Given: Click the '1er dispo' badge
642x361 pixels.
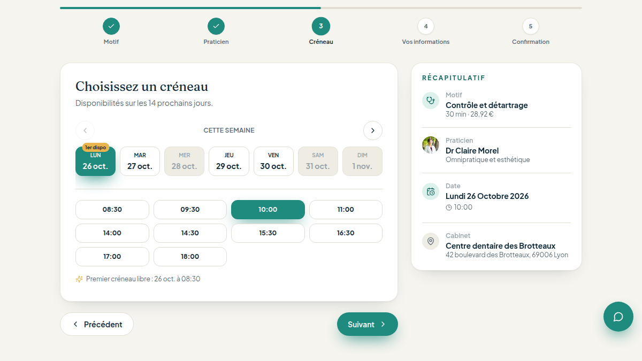Looking at the screenshot, I should 96,147.
